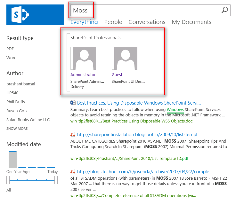
Task: Open the Guest profile name link
Action: 117,75
